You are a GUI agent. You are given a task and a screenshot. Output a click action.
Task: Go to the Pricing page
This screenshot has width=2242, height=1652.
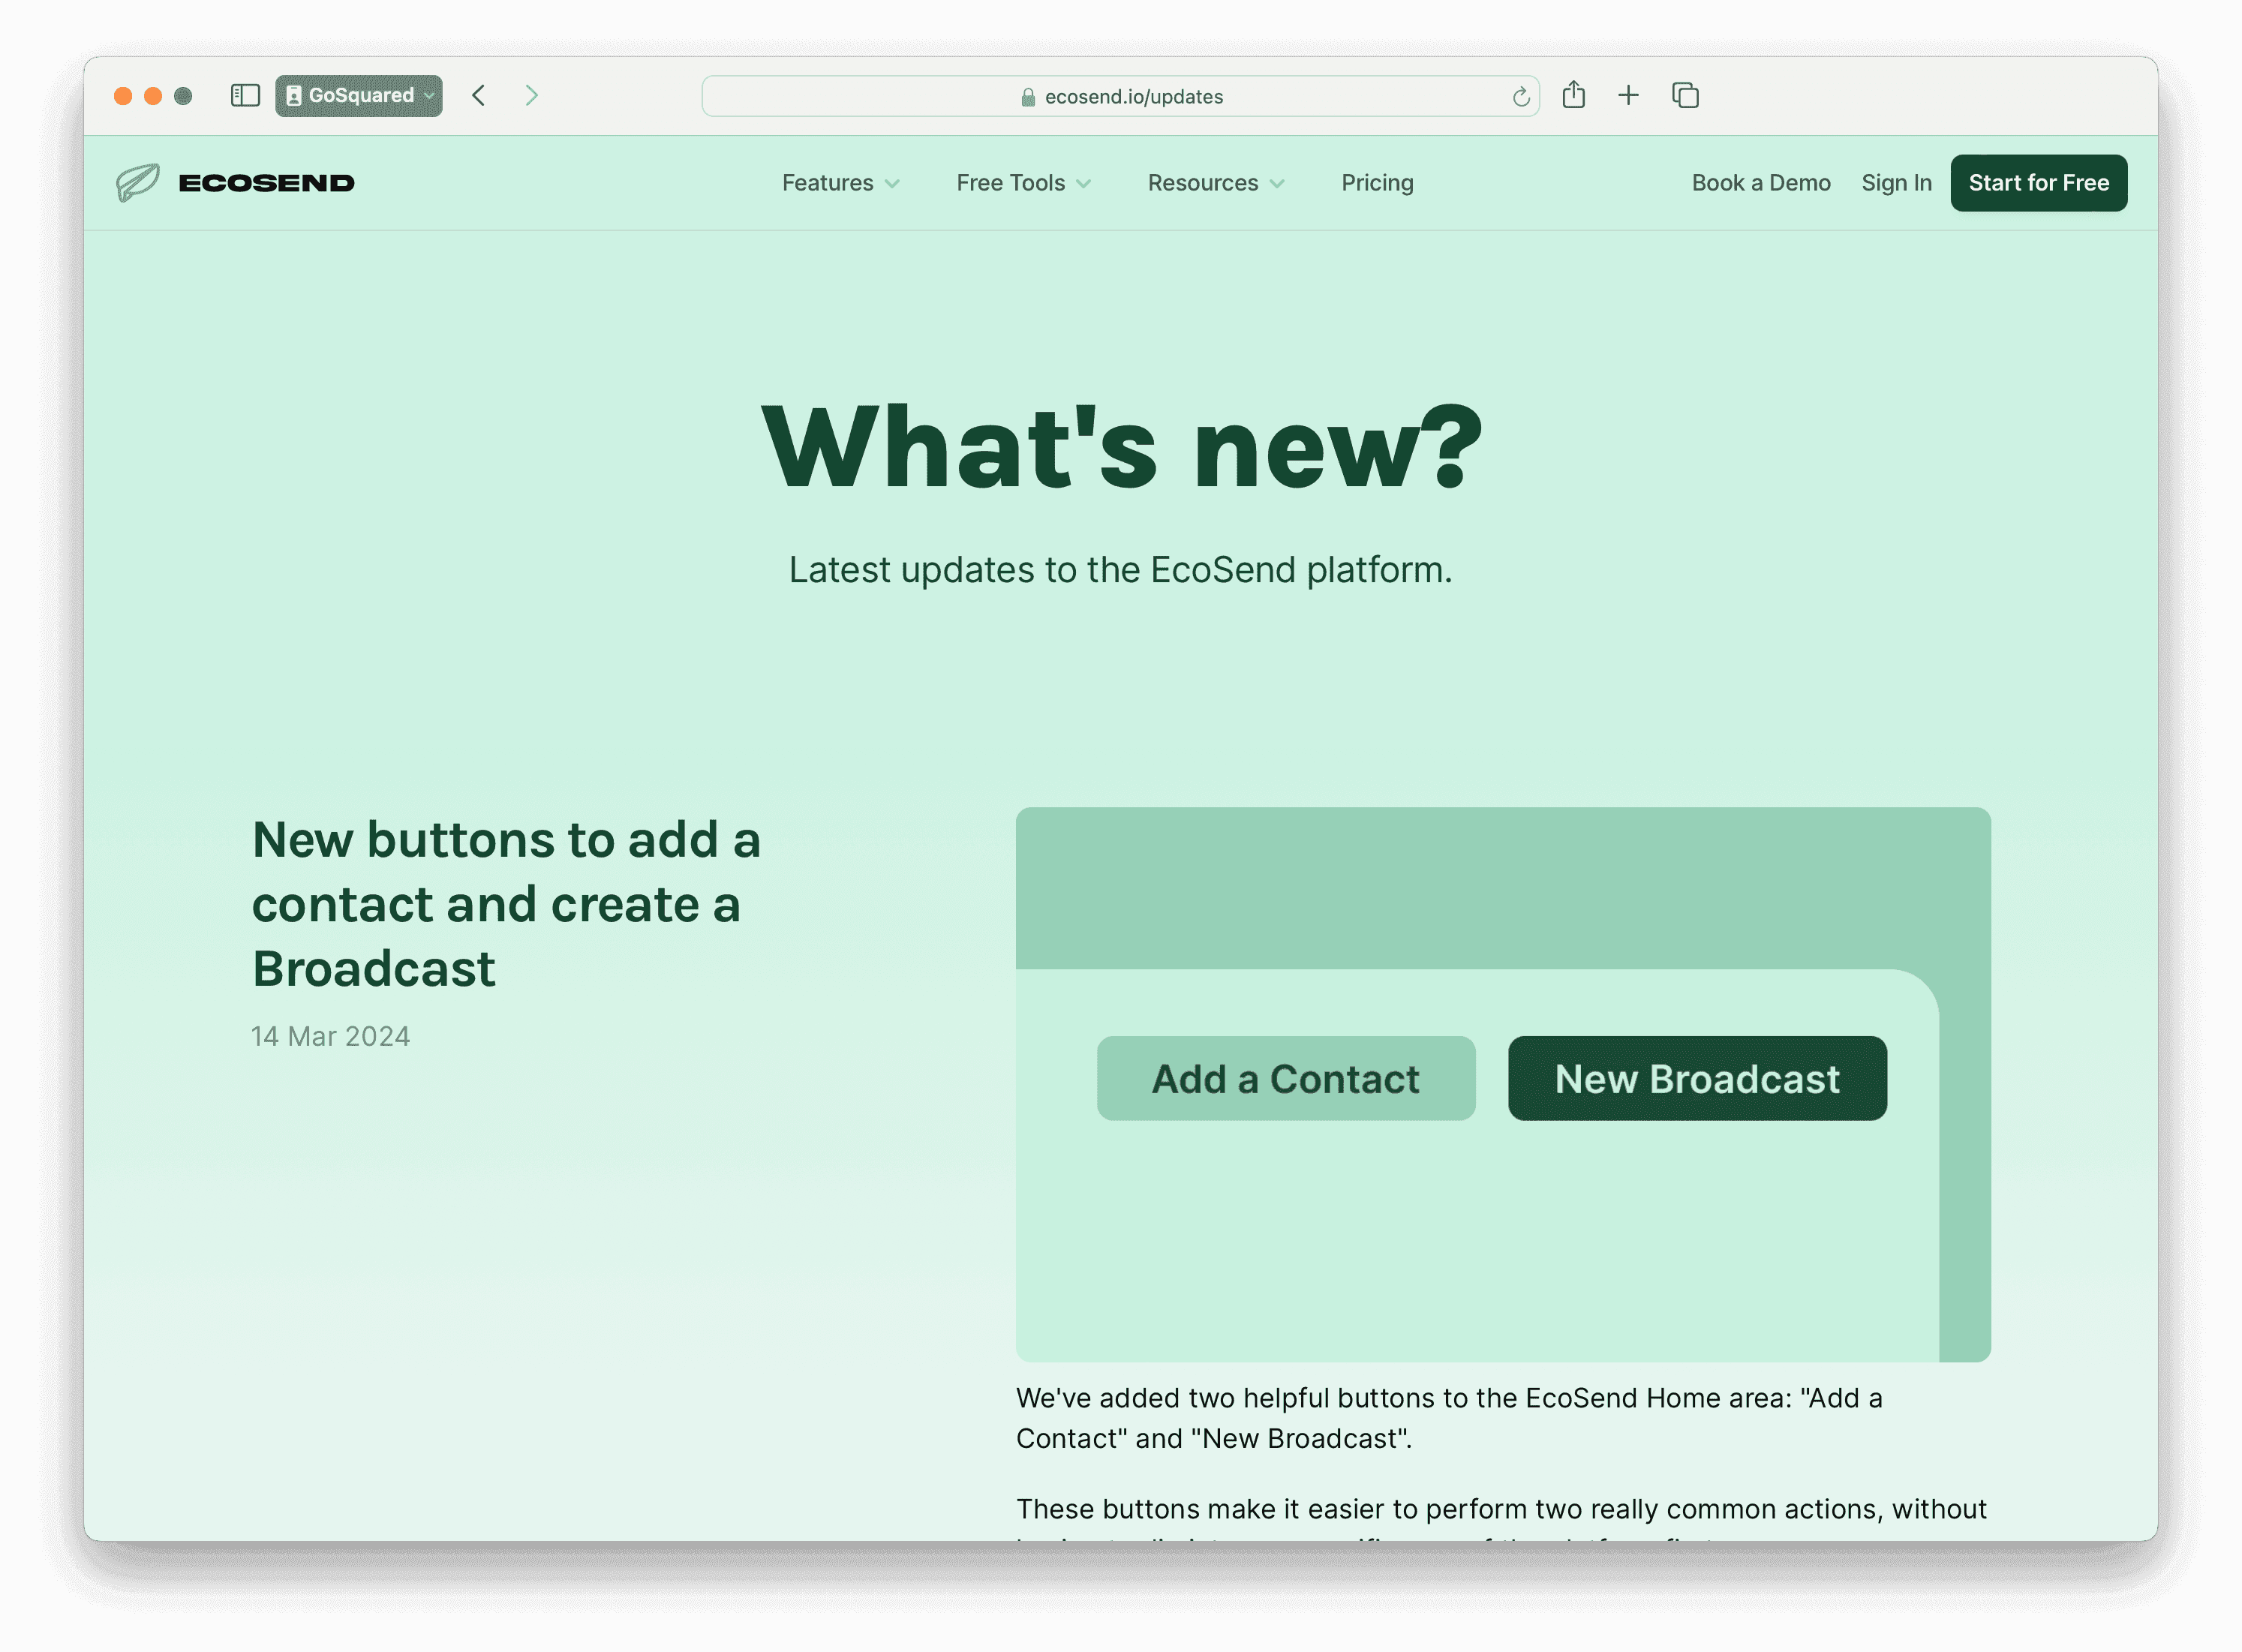pyautogui.click(x=1377, y=183)
